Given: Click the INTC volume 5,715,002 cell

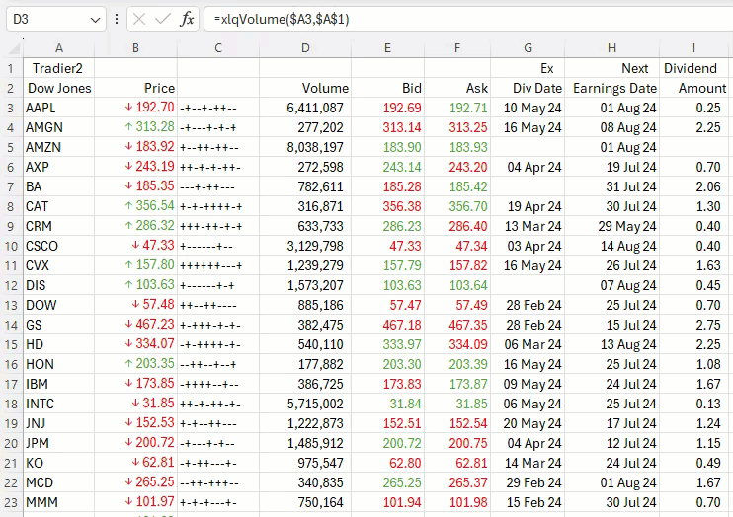Looking at the screenshot, I should coord(305,404).
